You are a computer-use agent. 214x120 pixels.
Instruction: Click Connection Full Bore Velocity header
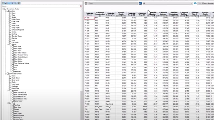(184, 14)
